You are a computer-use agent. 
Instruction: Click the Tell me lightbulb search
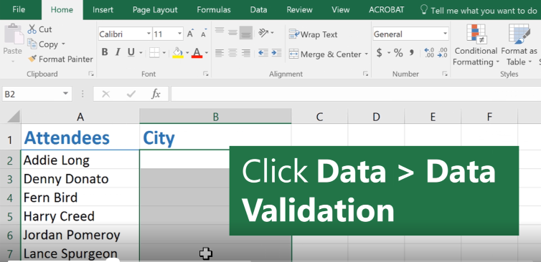tap(424, 9)
